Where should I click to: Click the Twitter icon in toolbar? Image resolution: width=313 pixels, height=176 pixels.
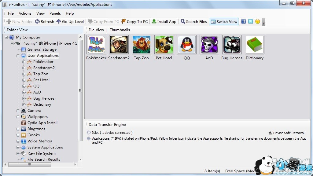click(251, 21)
